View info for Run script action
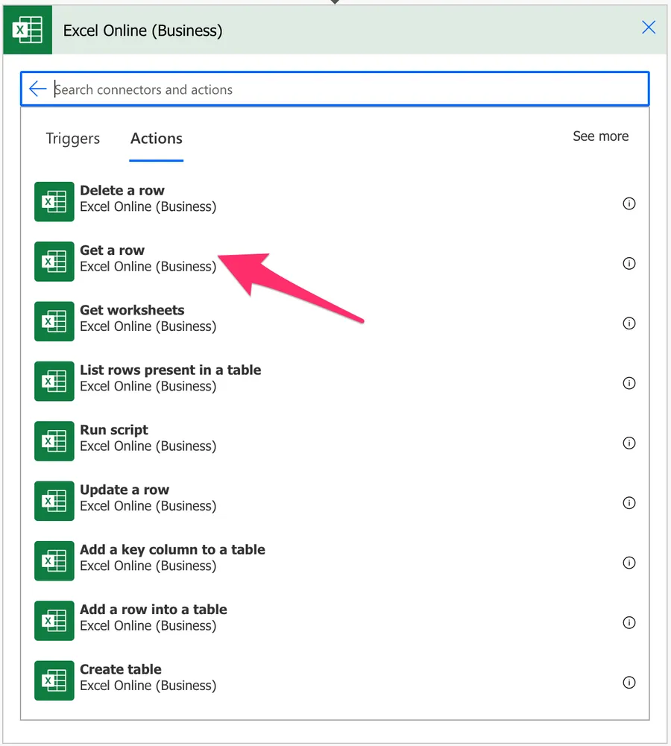 [629, 443]
